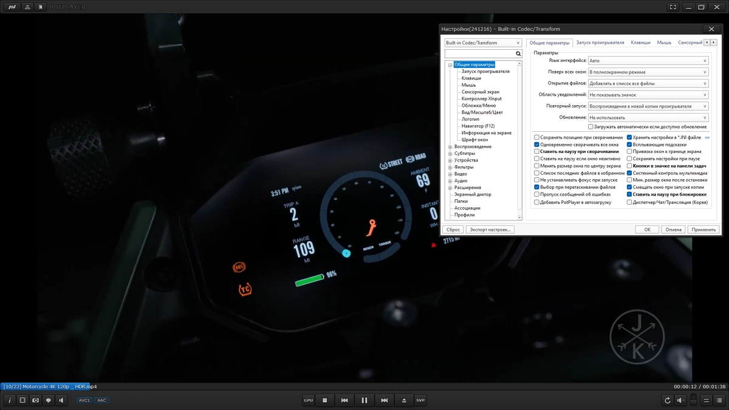
Task: Open the 'Язык интерфейса' dropdown
Action: click(648, 61)
